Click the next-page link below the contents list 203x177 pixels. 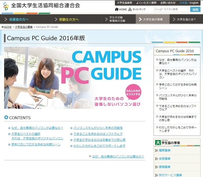pyautogui.click(x=118, y=157)
